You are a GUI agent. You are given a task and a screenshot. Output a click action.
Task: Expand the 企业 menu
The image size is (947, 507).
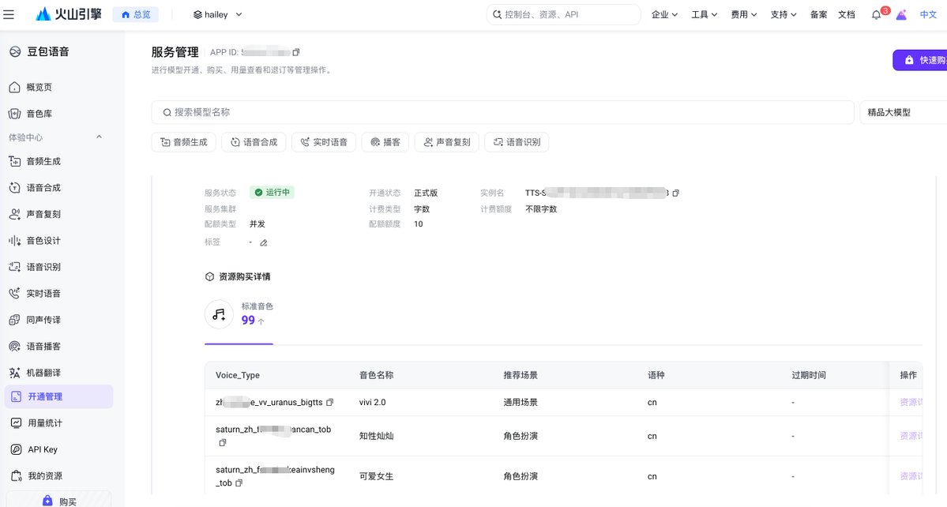pos(664,14)
